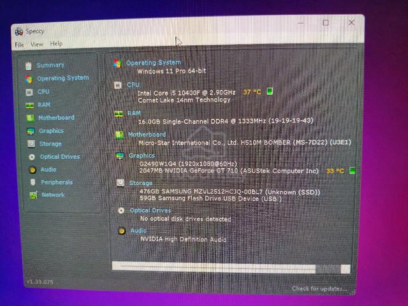The width and height of the screenshot is (408, 306).
Task: Click the Graphics monitor icon in sidebar
Action: pos(31,131)
